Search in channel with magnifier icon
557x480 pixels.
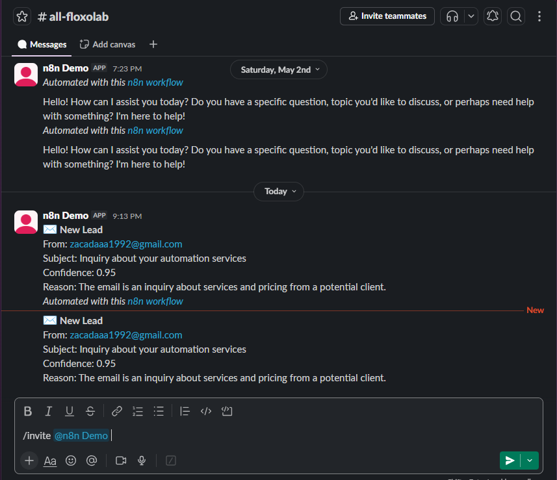pyautogui.click(x=516, y=16)
